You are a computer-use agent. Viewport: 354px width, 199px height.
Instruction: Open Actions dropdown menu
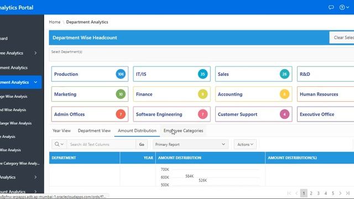(x=245, y=144)
